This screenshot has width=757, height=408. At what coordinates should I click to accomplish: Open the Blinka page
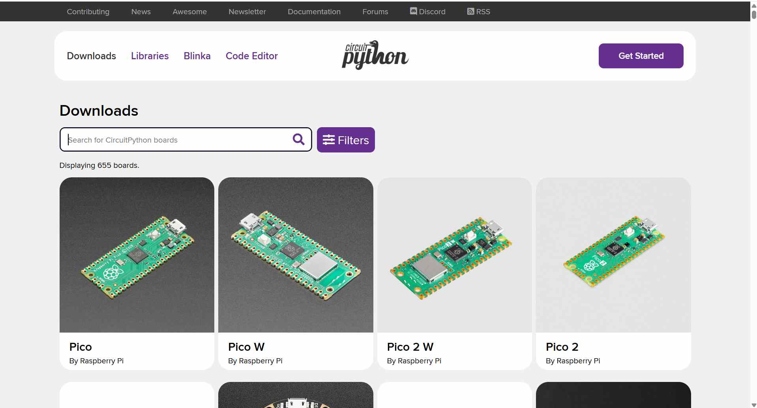click(197, 56)
